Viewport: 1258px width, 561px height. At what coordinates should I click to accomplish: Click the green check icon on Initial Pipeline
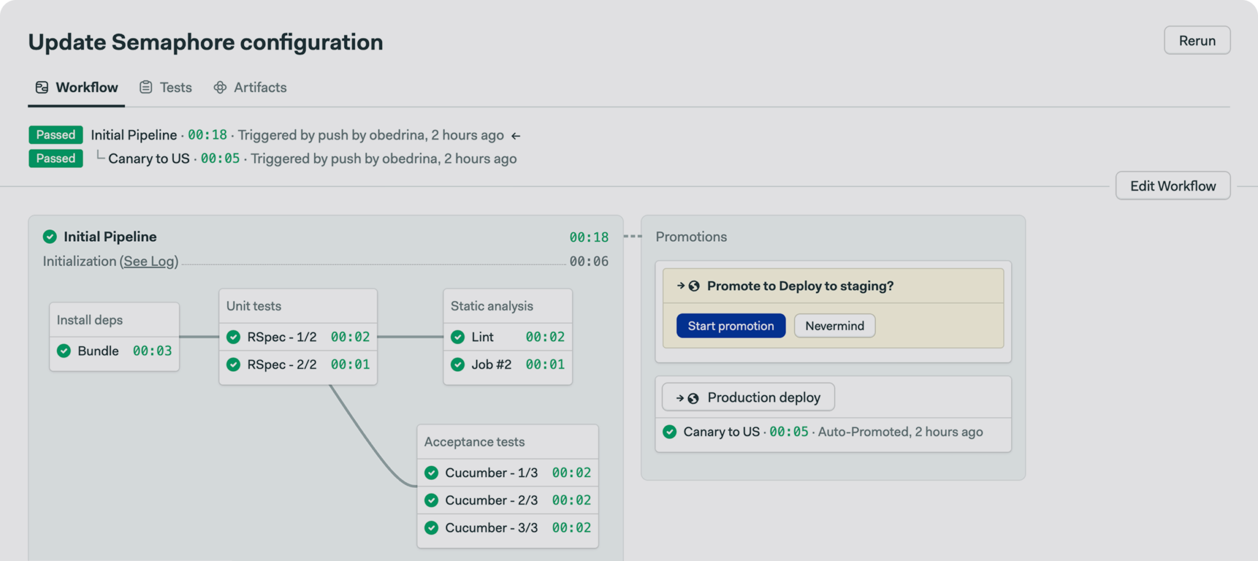(50, 236)
